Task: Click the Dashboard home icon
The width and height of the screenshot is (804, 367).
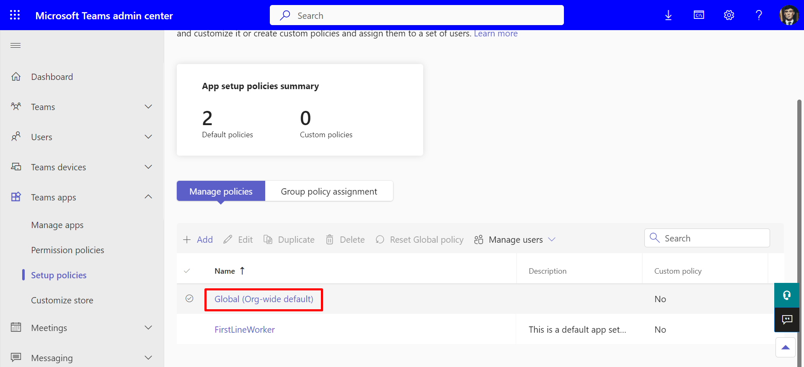Action: (x=16, y=77)
